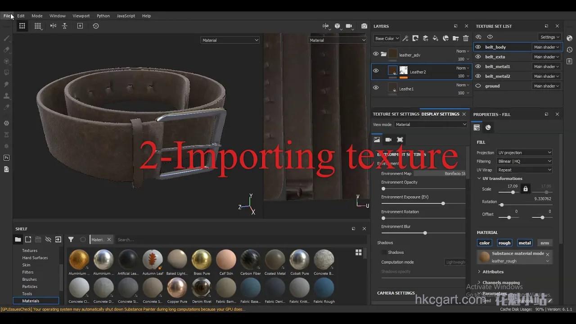Open the camera selection icon
This screenshot has height=324, width=576.
click(349, 26)
